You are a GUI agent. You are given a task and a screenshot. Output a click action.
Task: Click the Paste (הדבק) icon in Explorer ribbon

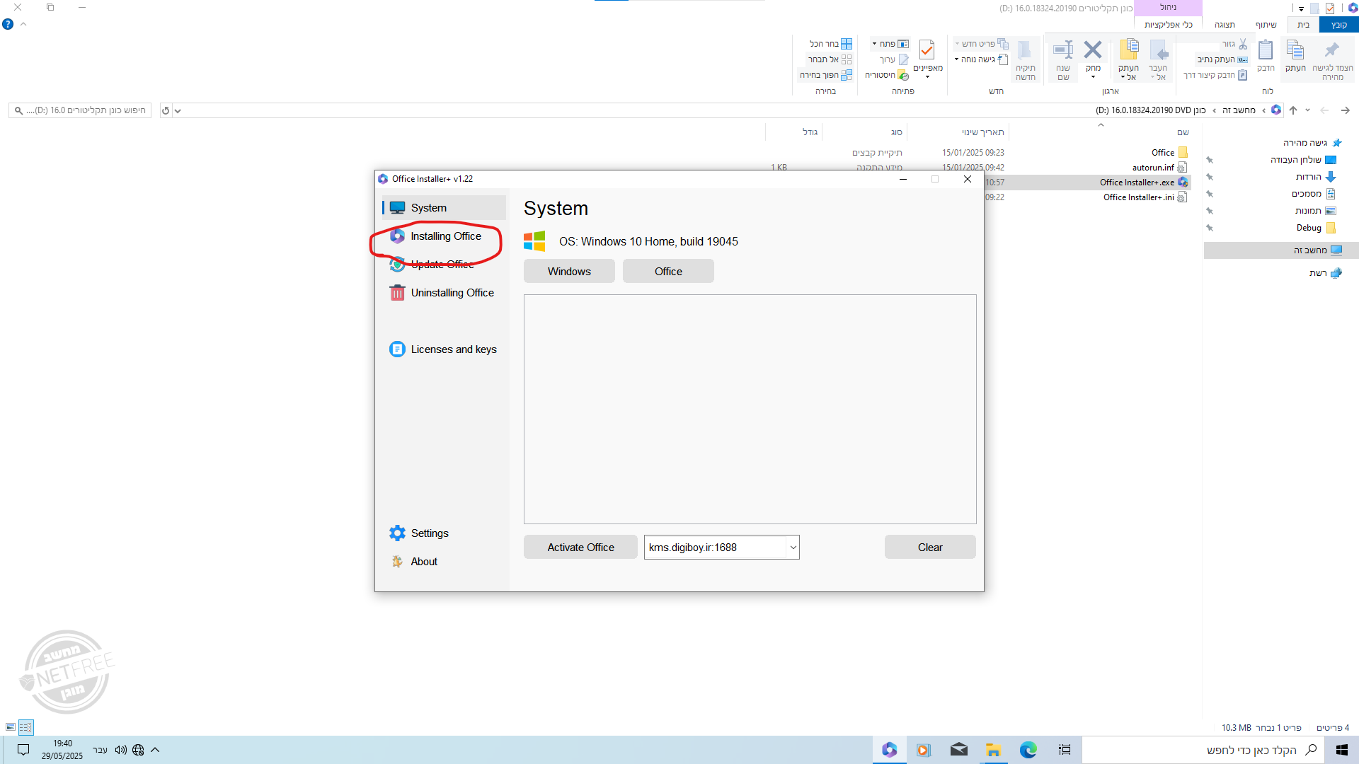pos(1265,56)
